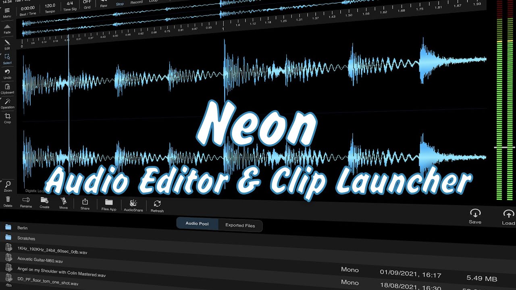Refresh the file list
This screenshot has width=516, height=290.
pyautogui.click(x=157, y=204)
